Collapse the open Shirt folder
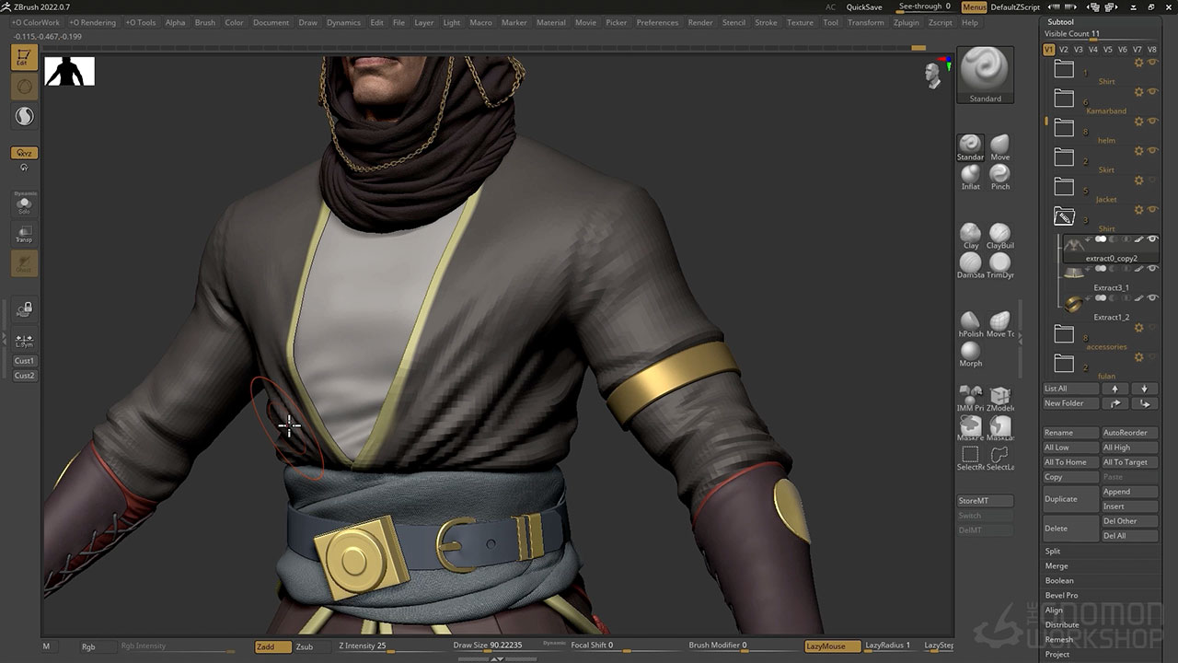This screenshot has height=663, width=1178. 1064,217
